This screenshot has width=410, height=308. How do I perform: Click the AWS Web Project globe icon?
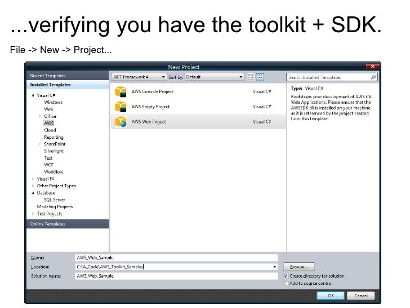click(x=121, y=122)
